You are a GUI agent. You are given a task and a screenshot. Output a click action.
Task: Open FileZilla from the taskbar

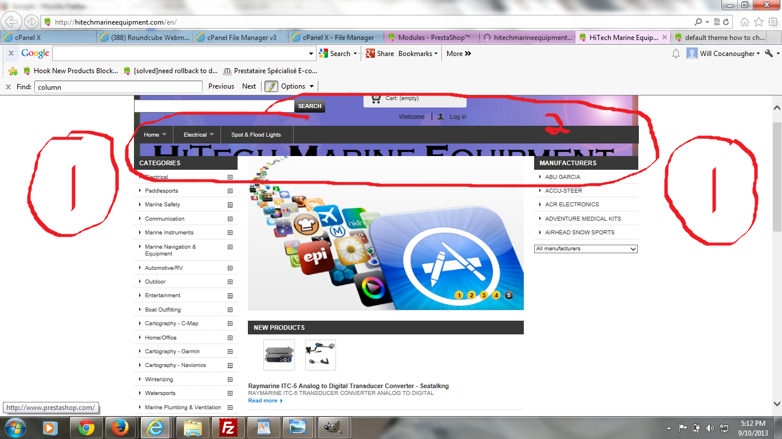coord(228,427)
